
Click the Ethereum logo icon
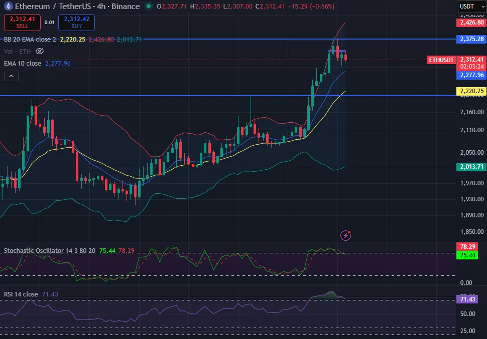point(8,7)
